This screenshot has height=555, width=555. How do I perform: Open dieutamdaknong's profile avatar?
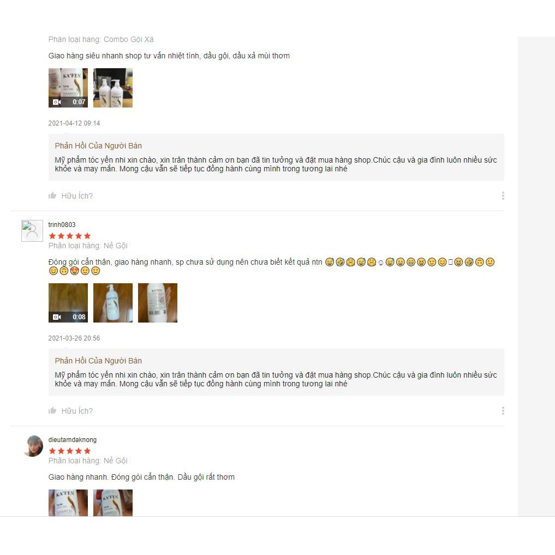pos(32,446)
